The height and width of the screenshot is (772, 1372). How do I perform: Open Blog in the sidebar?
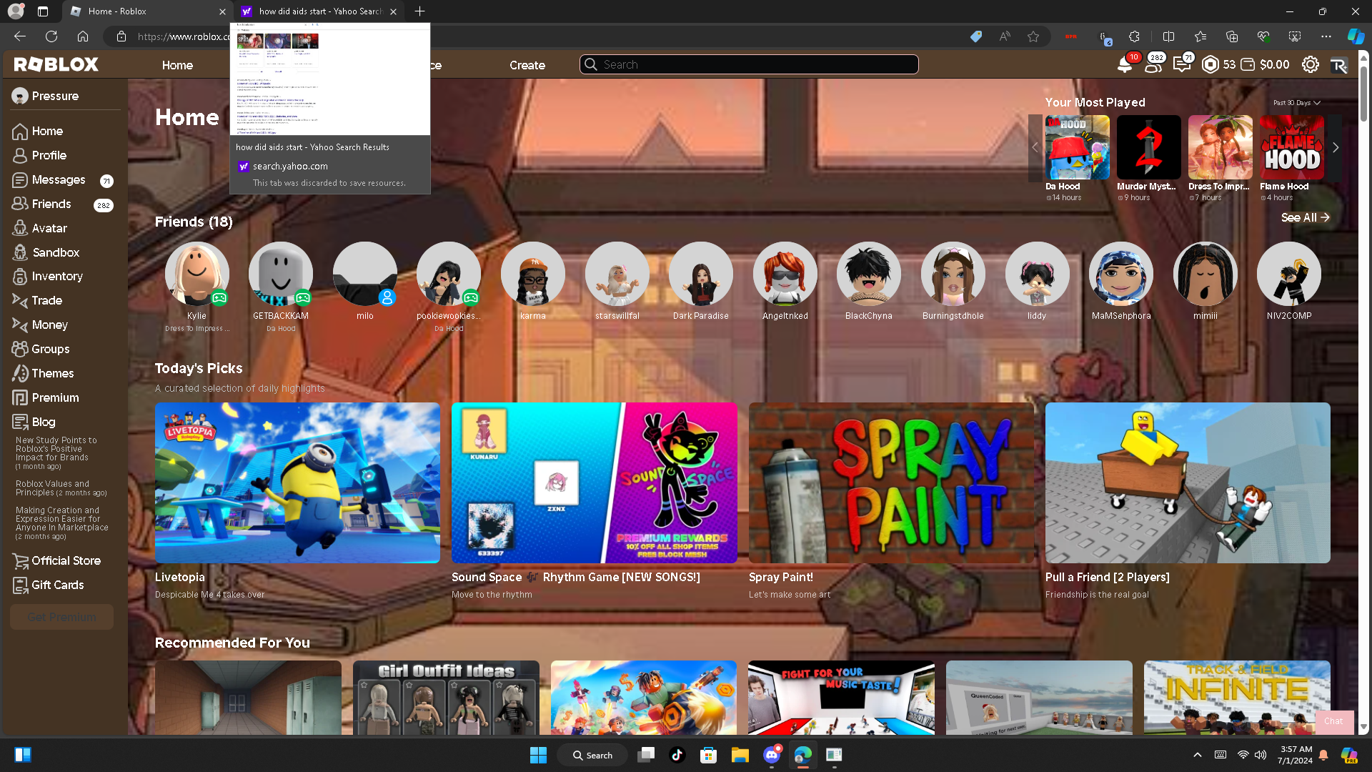pos(43,422)
